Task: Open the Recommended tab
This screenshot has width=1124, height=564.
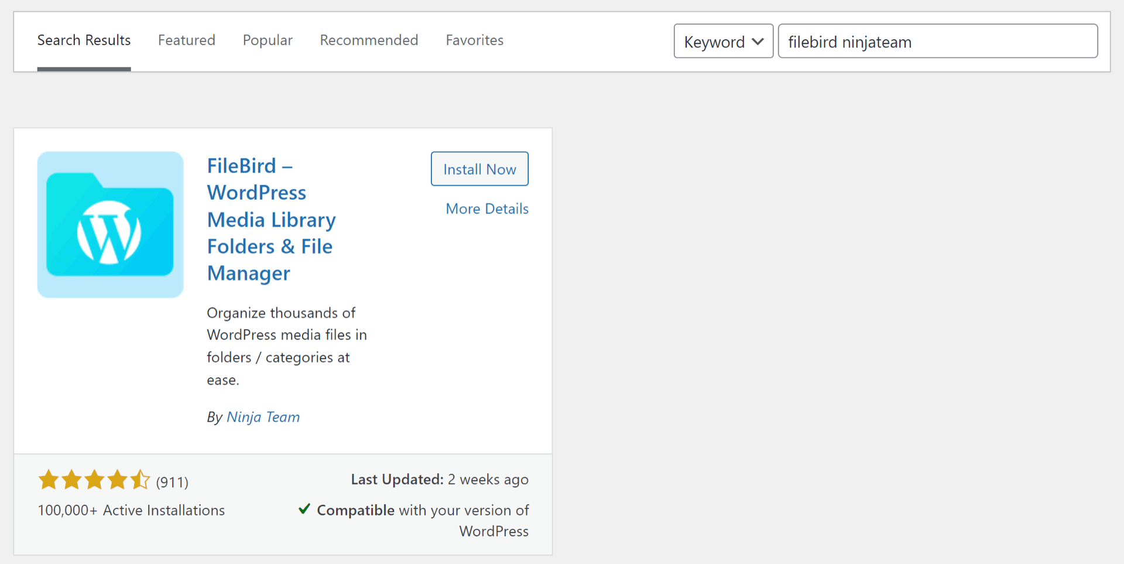Action: tap(369, 40)
